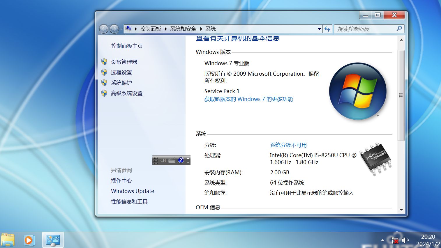The height and width of the screenshot is (248, 441).
Task: Click the magnifier search icon
Action: tap(399, 29)
